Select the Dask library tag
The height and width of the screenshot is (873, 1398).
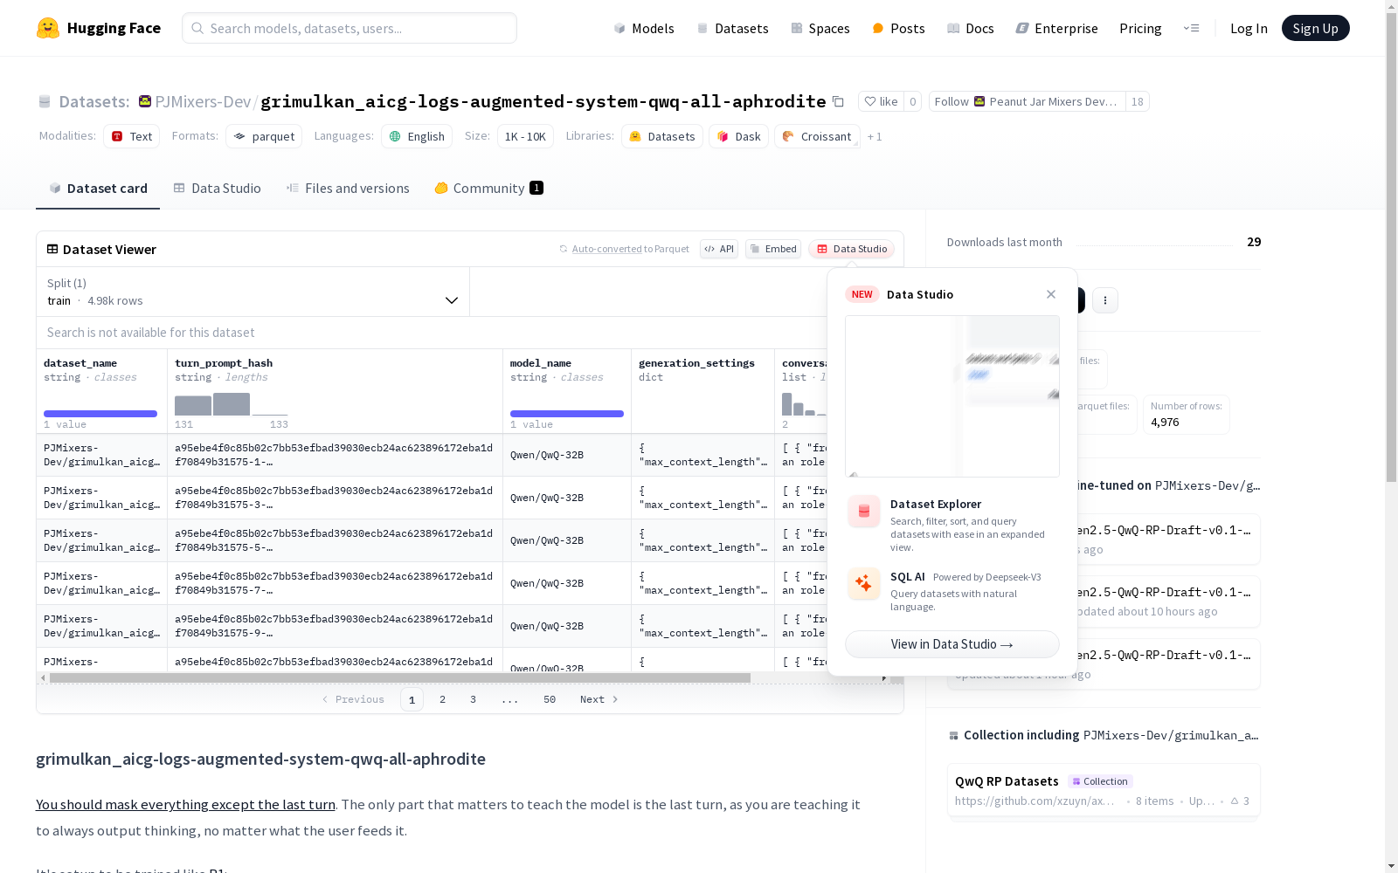738,136
